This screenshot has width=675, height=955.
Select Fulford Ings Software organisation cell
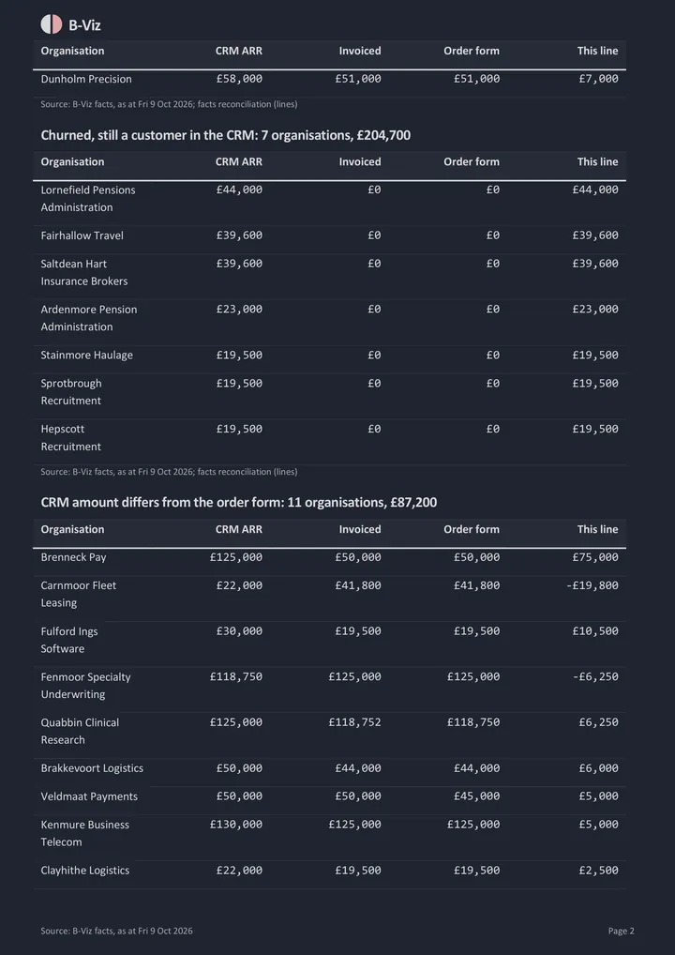tap(69, 640)
